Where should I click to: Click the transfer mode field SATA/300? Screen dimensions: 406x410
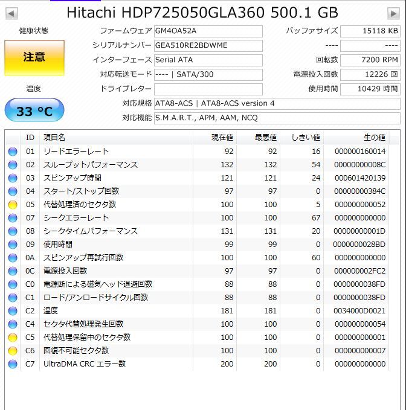pyautogui.click(x=208, y=75)
